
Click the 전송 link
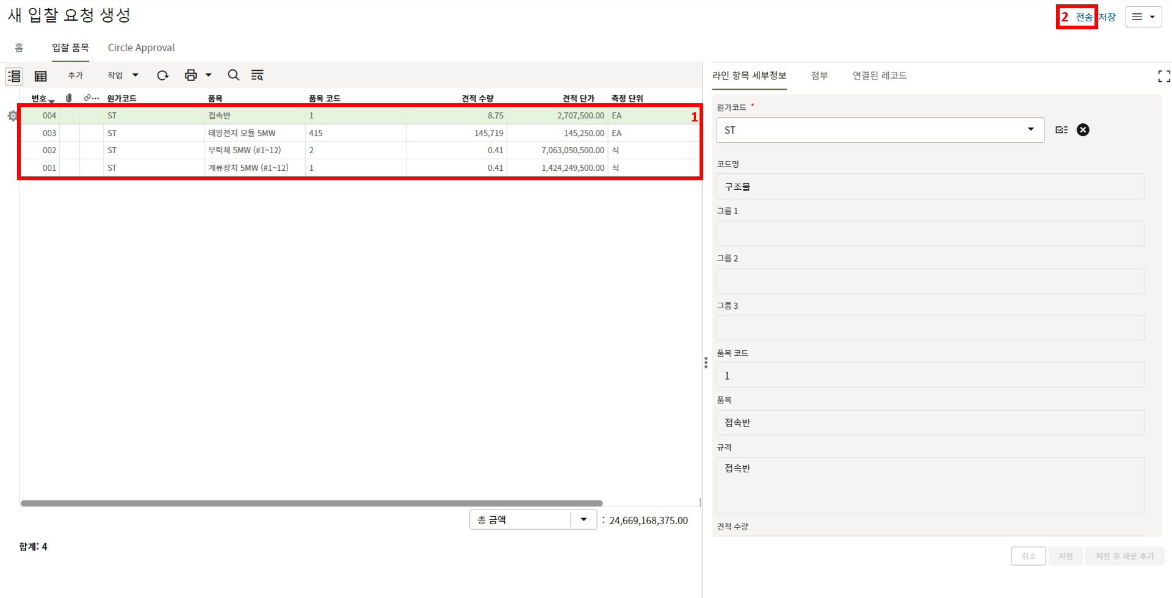1083,17
